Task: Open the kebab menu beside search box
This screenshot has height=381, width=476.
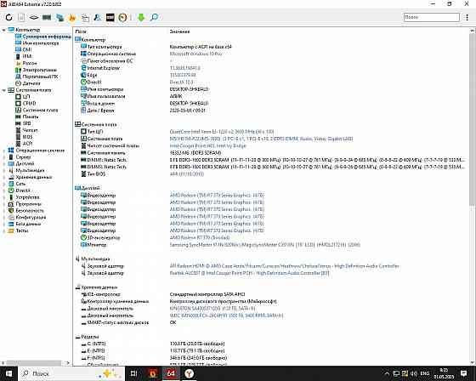Action: [467, 17]
